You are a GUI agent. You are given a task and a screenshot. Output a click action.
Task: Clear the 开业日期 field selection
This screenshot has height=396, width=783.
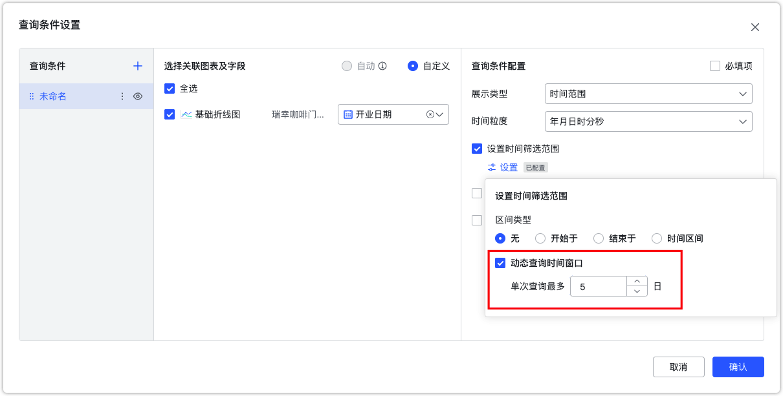430,114
